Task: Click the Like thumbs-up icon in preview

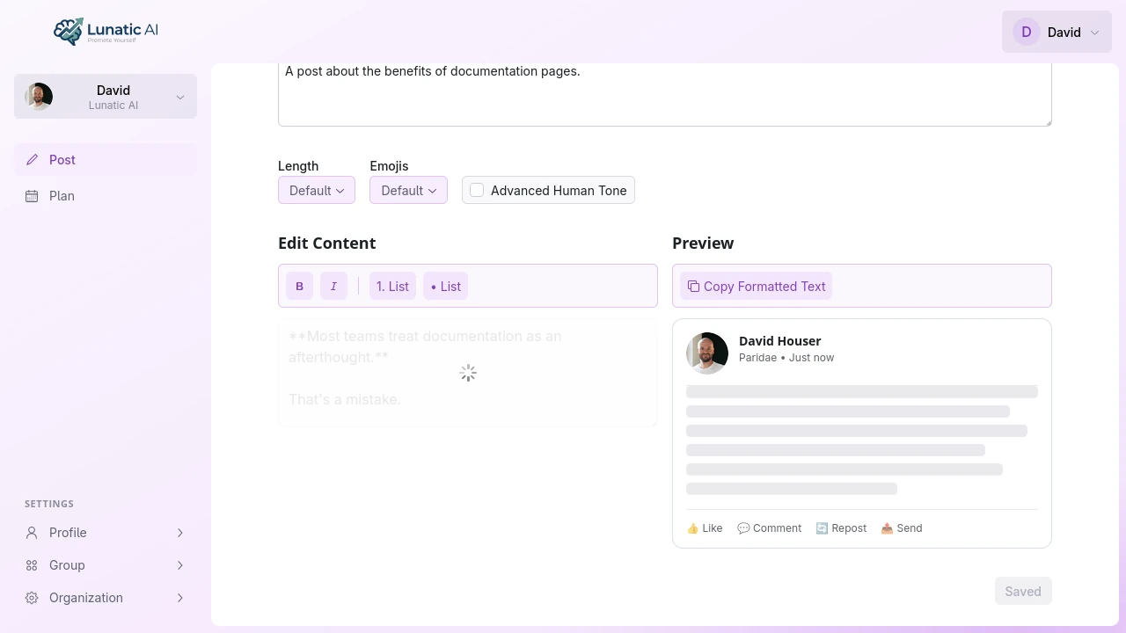Action: click(692, 528)
